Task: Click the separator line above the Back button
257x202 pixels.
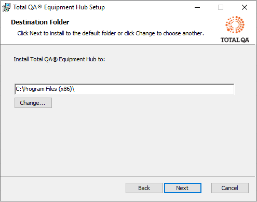Action: click(128, 177)
